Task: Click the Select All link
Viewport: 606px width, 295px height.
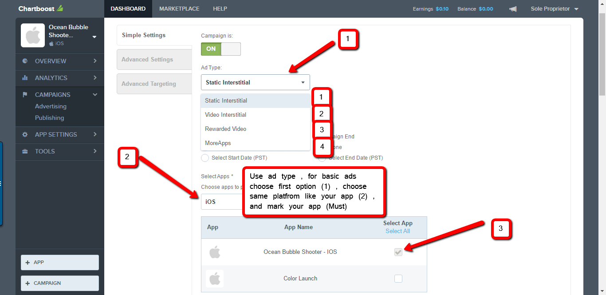Action: [x=397, y=231]
